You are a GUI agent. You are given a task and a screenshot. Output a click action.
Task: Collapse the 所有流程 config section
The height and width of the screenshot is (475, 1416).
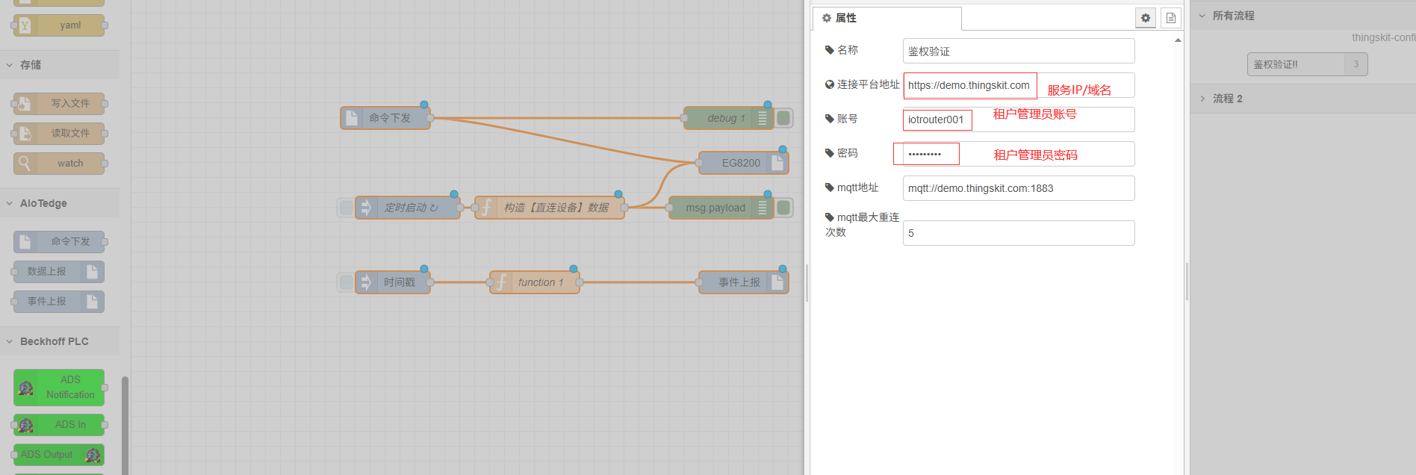pos(1232,16)
